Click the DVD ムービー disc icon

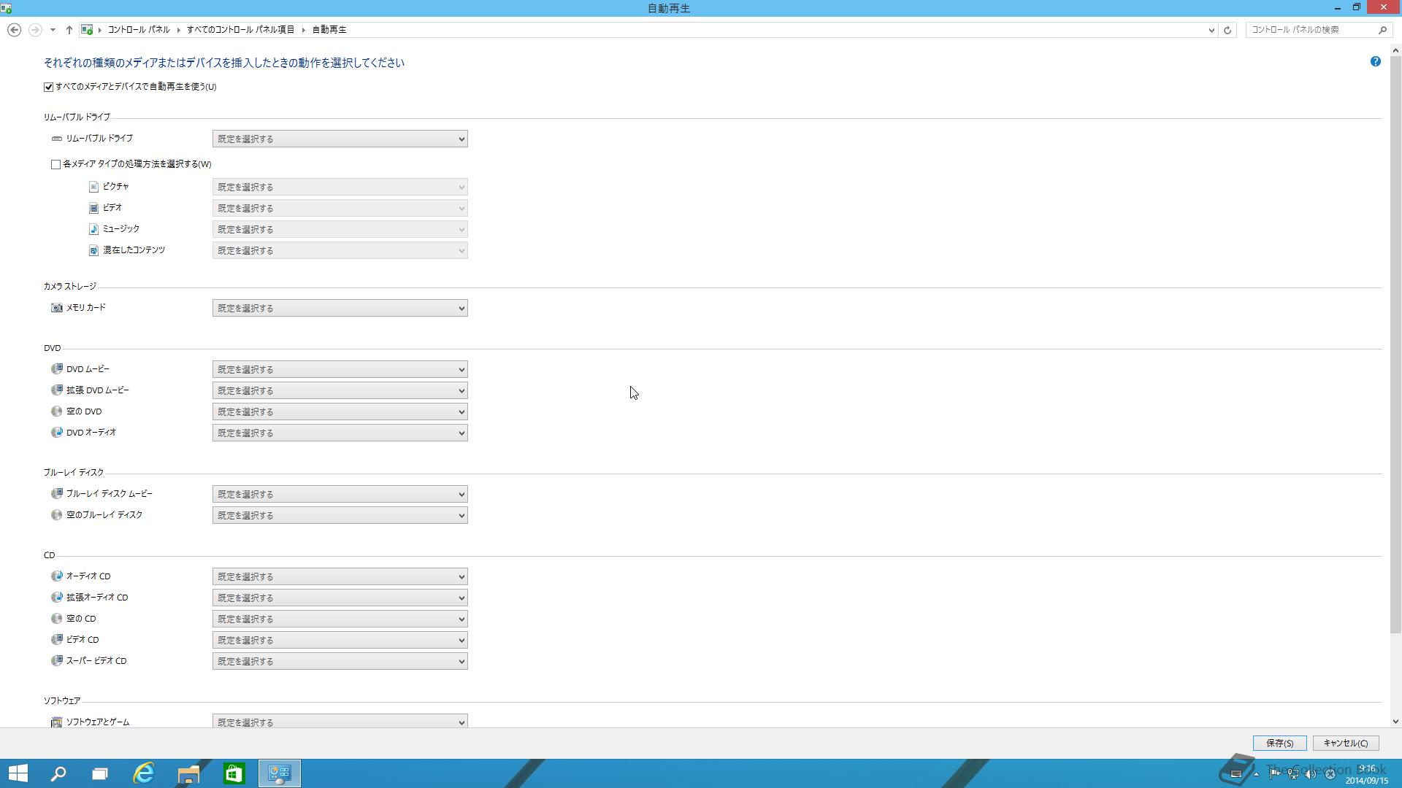point(57,369)
